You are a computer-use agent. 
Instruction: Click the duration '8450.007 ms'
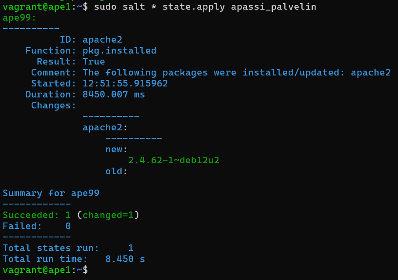point(113,94)
